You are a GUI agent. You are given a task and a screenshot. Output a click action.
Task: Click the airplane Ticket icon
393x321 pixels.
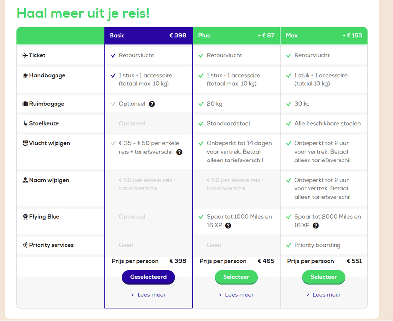(25, 55)
